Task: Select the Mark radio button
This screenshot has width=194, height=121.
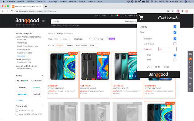Action: point(175,55)
